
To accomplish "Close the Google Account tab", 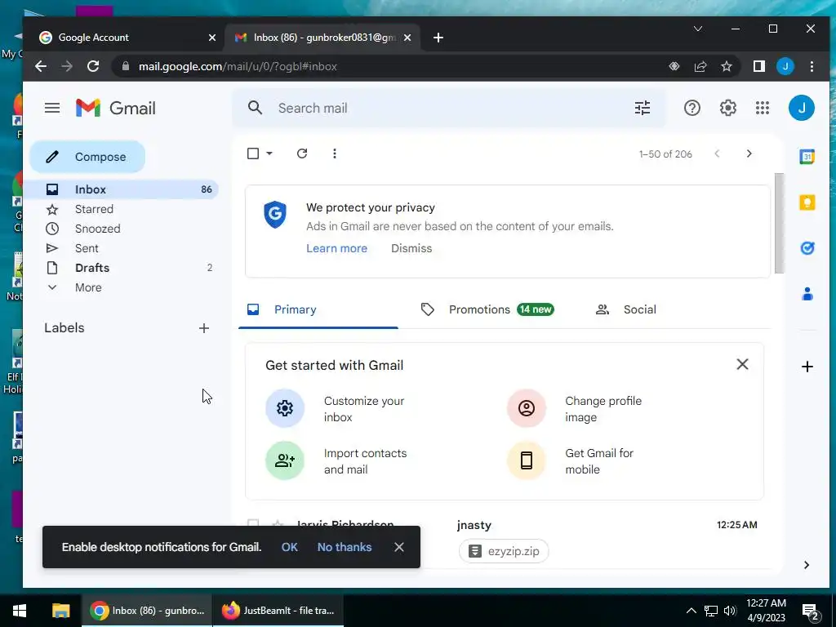I will pos(212,38).
